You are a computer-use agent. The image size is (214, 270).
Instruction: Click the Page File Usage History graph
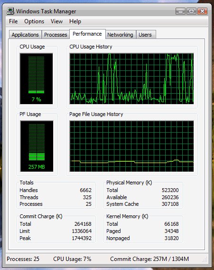131,146
